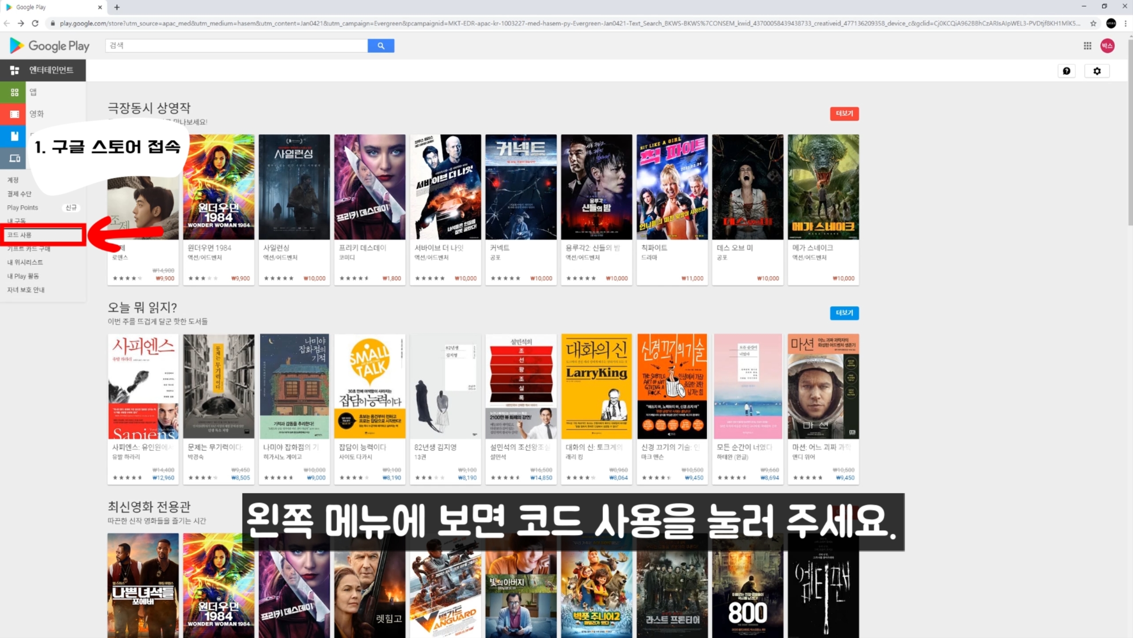Open the 문제는 무기력이다 book cover

219,387
